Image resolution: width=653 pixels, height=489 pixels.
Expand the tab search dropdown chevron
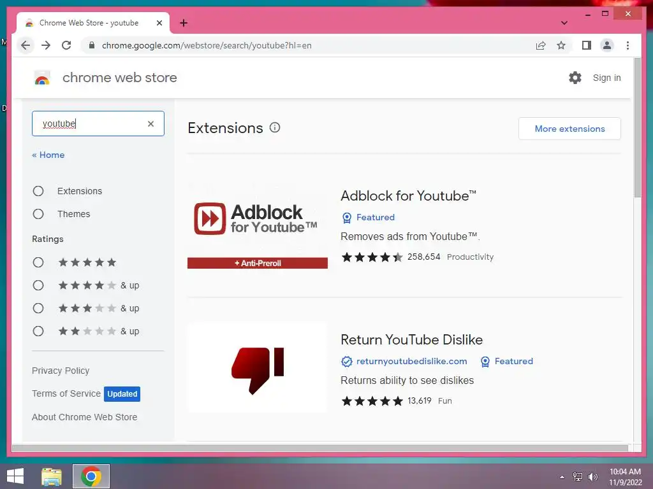[x=564, y=23]
